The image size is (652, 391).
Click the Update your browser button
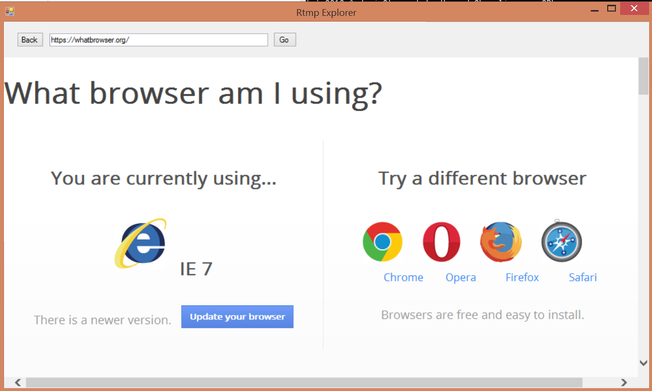coord(237,317)
